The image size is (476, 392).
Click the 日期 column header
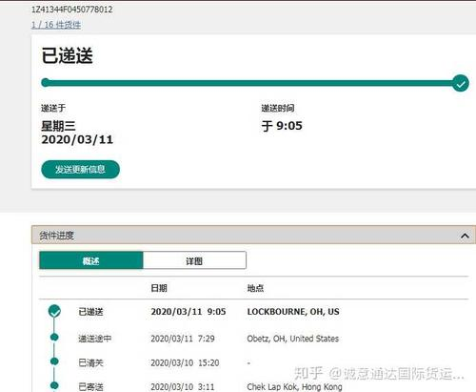click(x=159, y=288)
